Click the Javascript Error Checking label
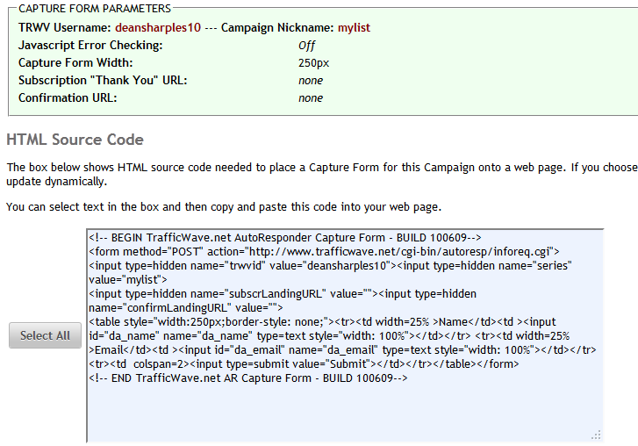 (x=90, y=46)
